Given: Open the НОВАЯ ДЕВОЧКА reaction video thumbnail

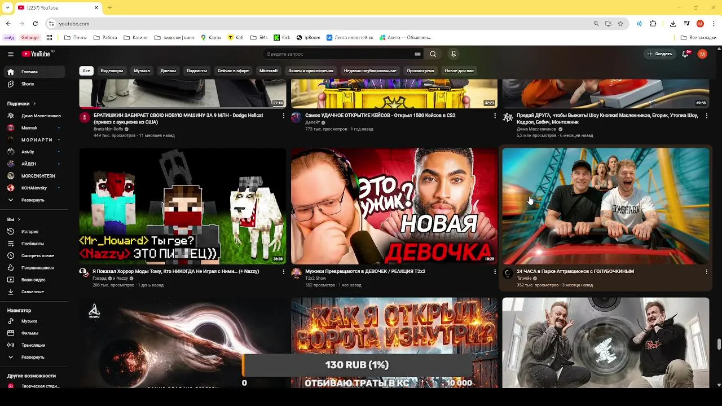Looking at the screenshot, I should coord(394,206).
